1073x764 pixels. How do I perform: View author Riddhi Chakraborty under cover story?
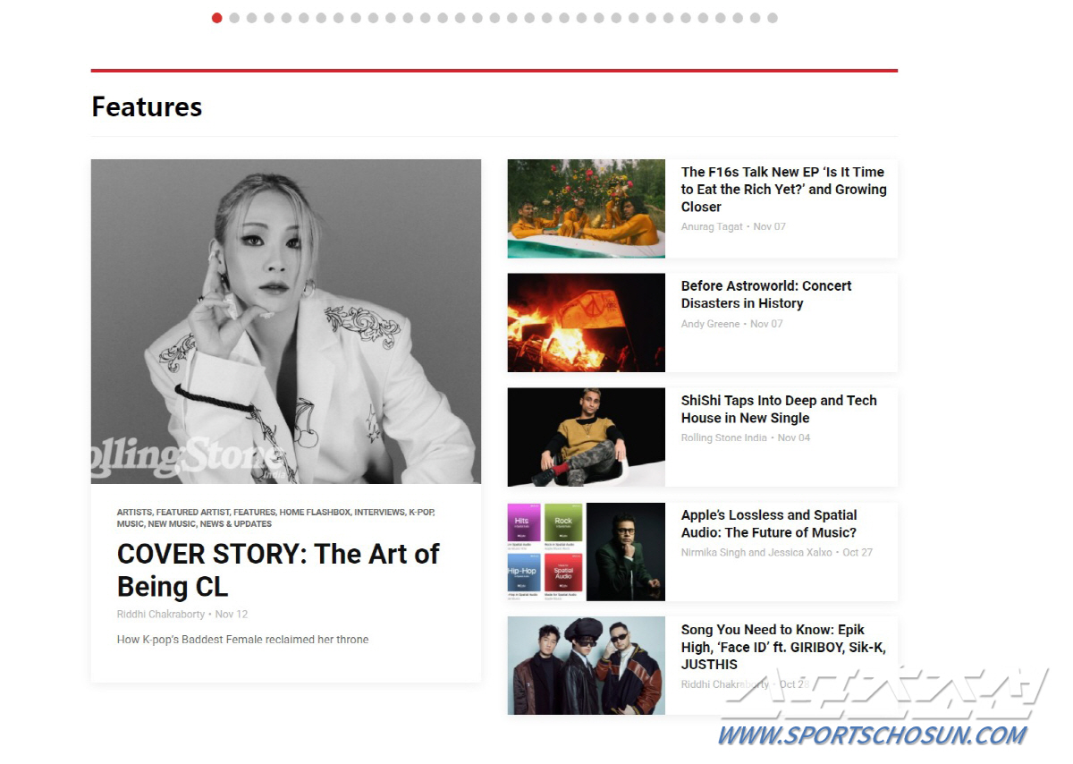[161, 615]
